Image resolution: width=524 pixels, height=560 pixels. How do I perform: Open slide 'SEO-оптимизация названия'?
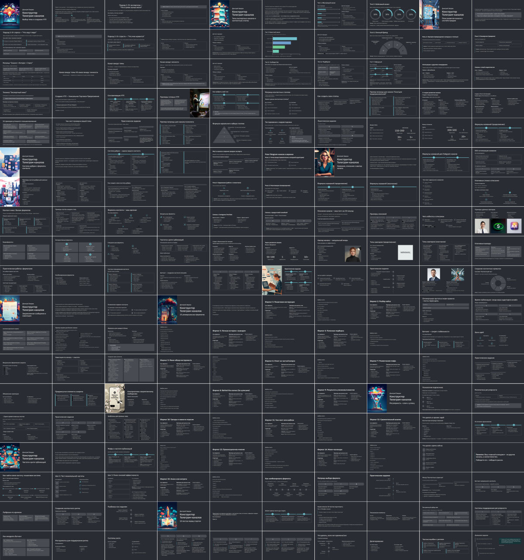click(x=498, y=162)
